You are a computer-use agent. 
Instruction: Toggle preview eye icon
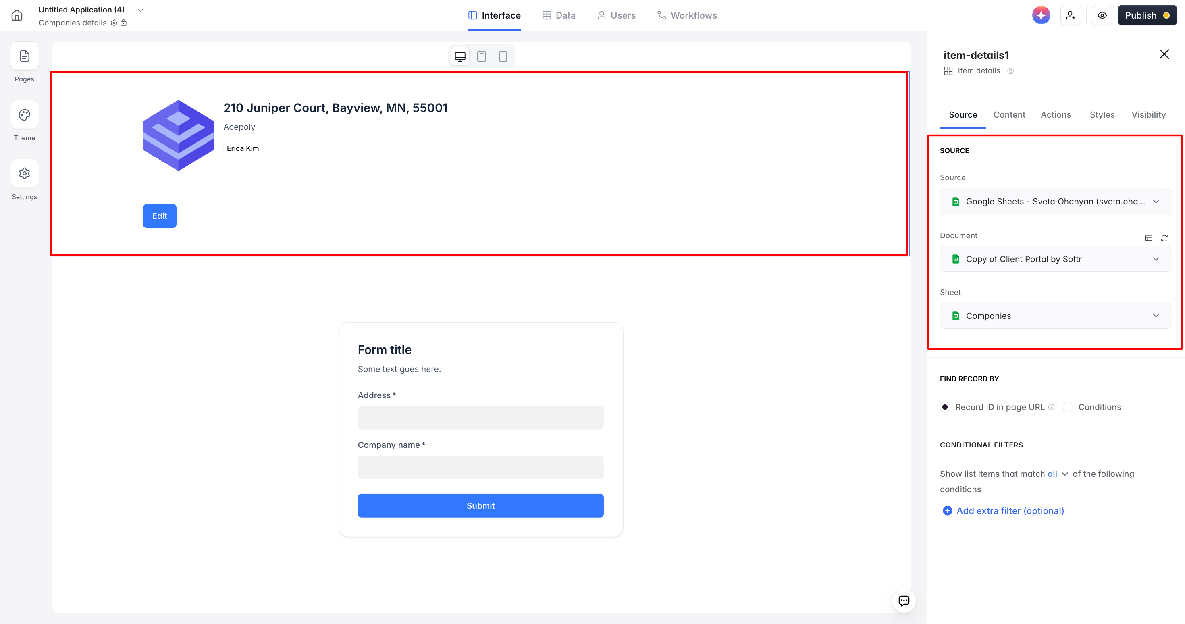point(1102,15)
